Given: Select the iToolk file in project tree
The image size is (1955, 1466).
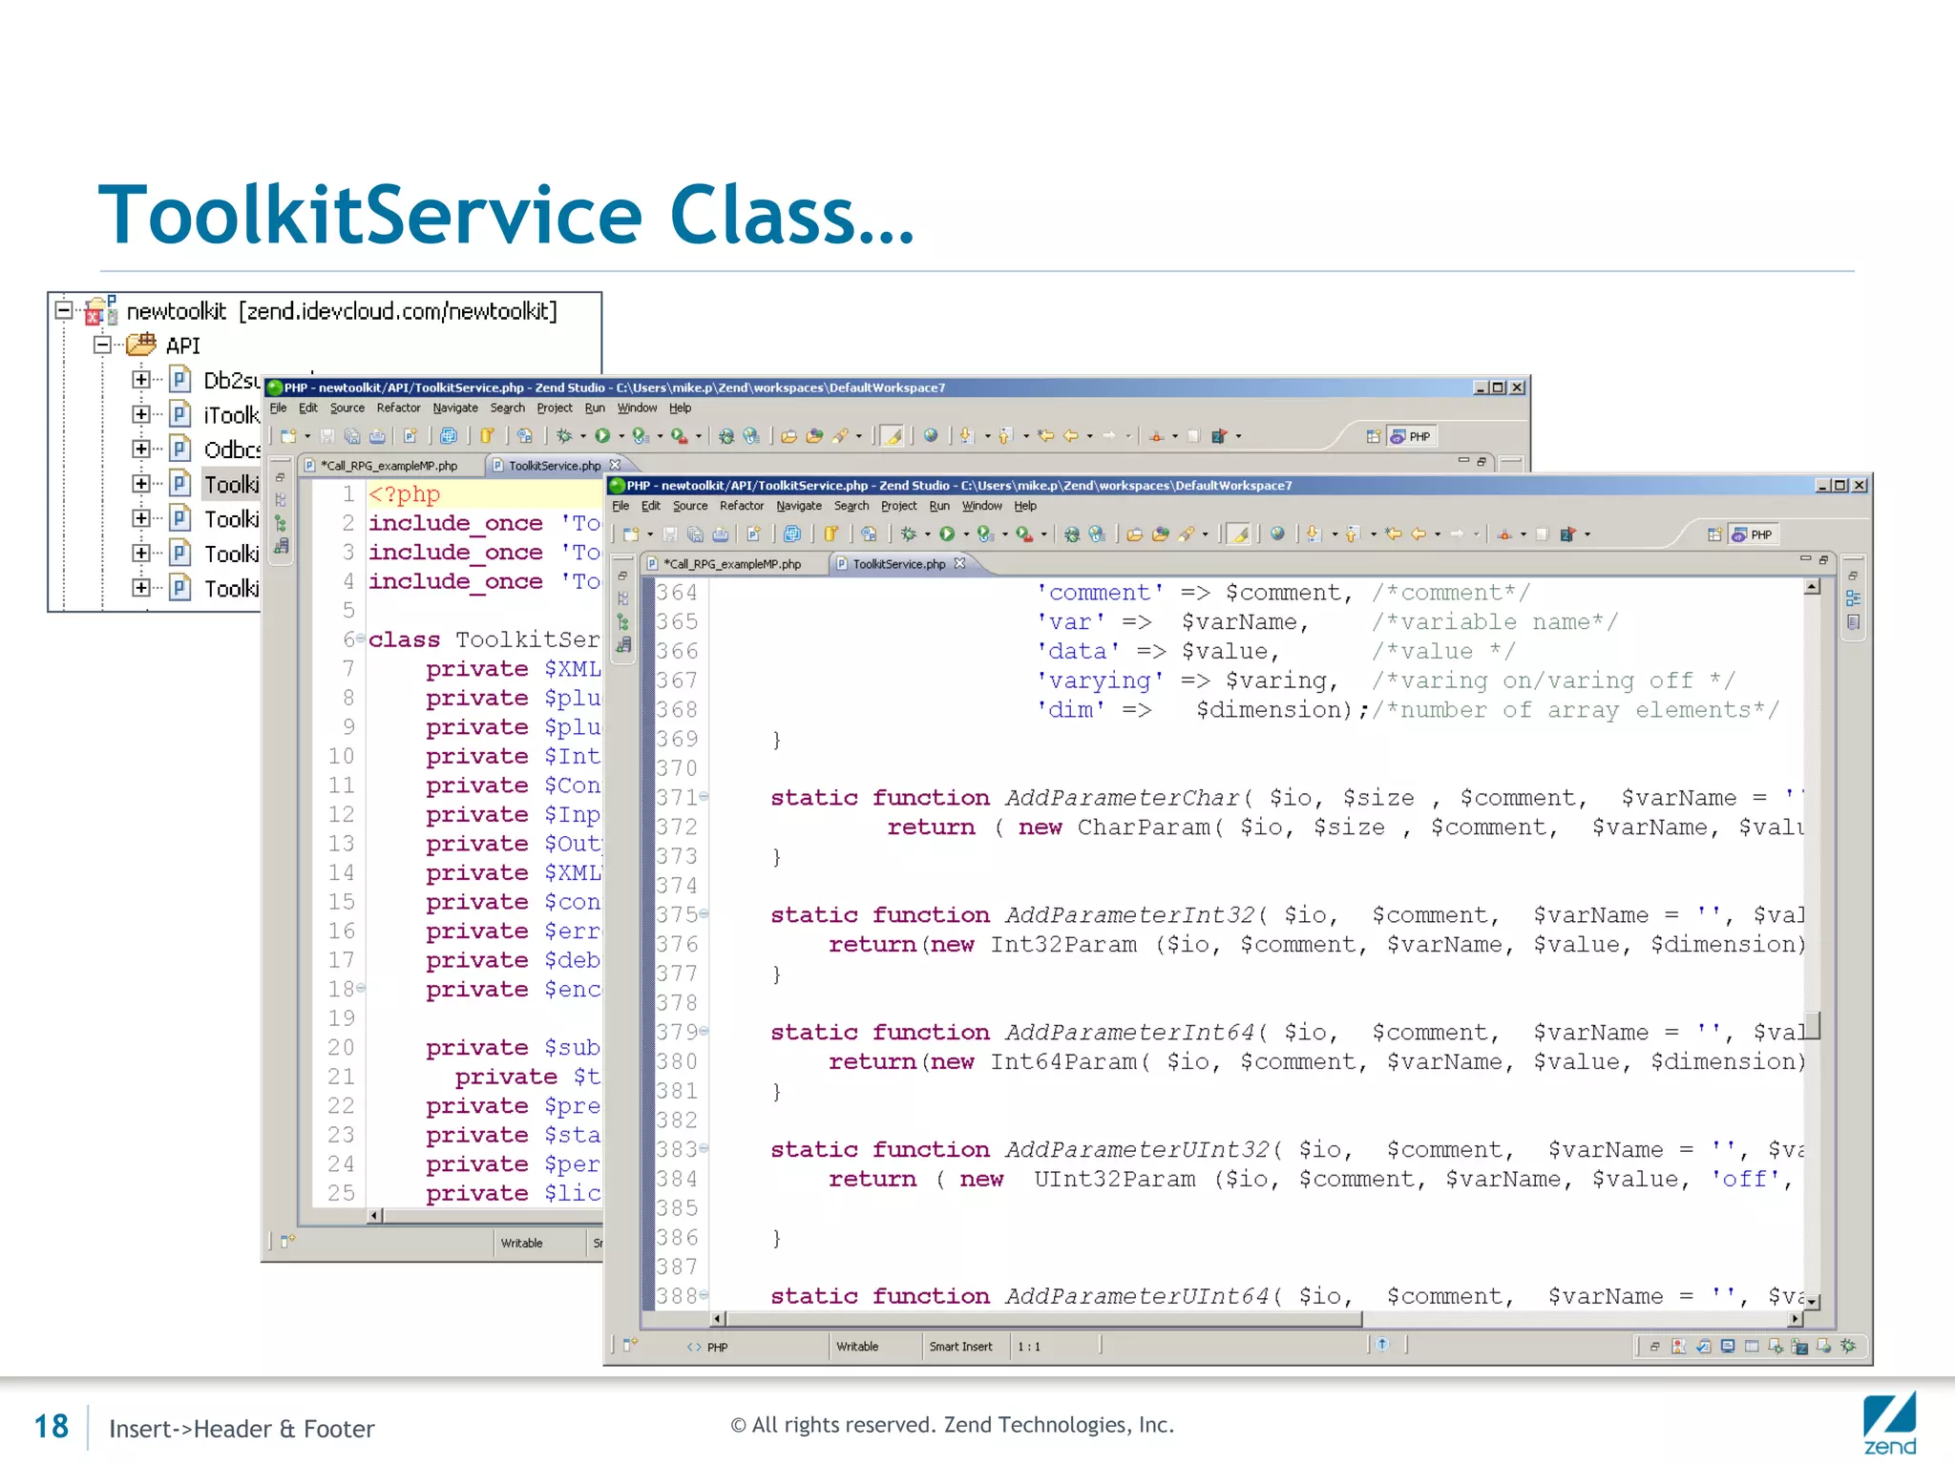Looking at the screenshot, I should (x=231, y=415).
